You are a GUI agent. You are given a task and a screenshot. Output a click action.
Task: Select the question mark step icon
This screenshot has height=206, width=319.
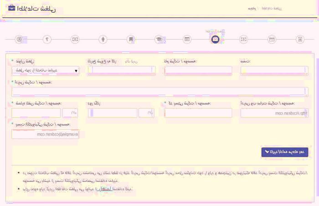pyautogui.click(x=47, y=39)
